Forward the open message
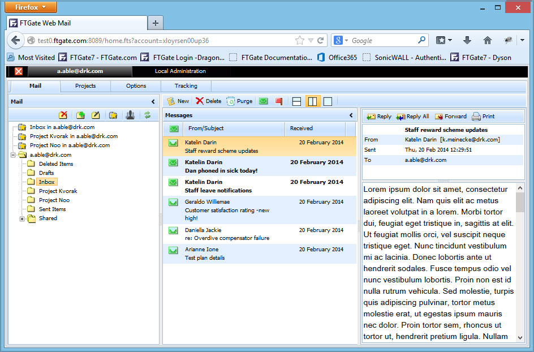This screenshot has width=534, height=352. pyautogui.click(x=450, y=117)
